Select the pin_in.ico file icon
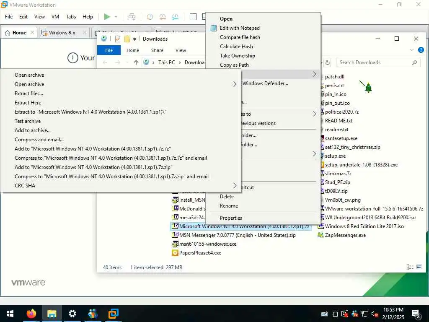Screen dimensions: 429x322 click(322, 94)
